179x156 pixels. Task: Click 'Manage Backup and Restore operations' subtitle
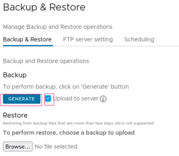tap(58, 27)
